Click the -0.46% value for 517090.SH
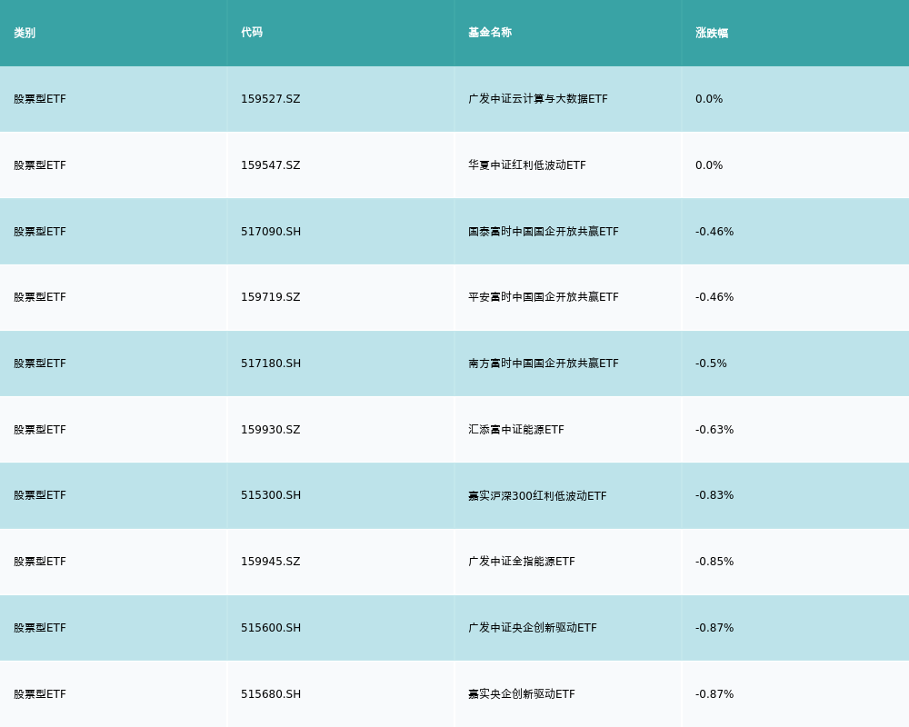 (714, 232)
